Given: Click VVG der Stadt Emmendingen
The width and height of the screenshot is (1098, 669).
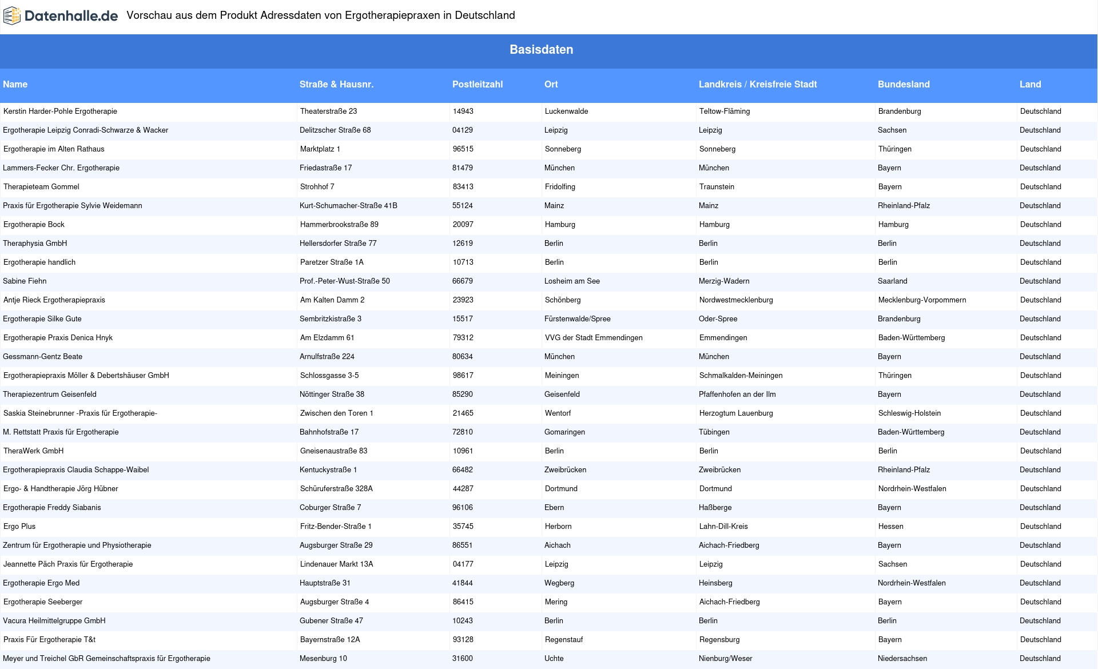Looking at the screenshot, I should coord(594,338).
